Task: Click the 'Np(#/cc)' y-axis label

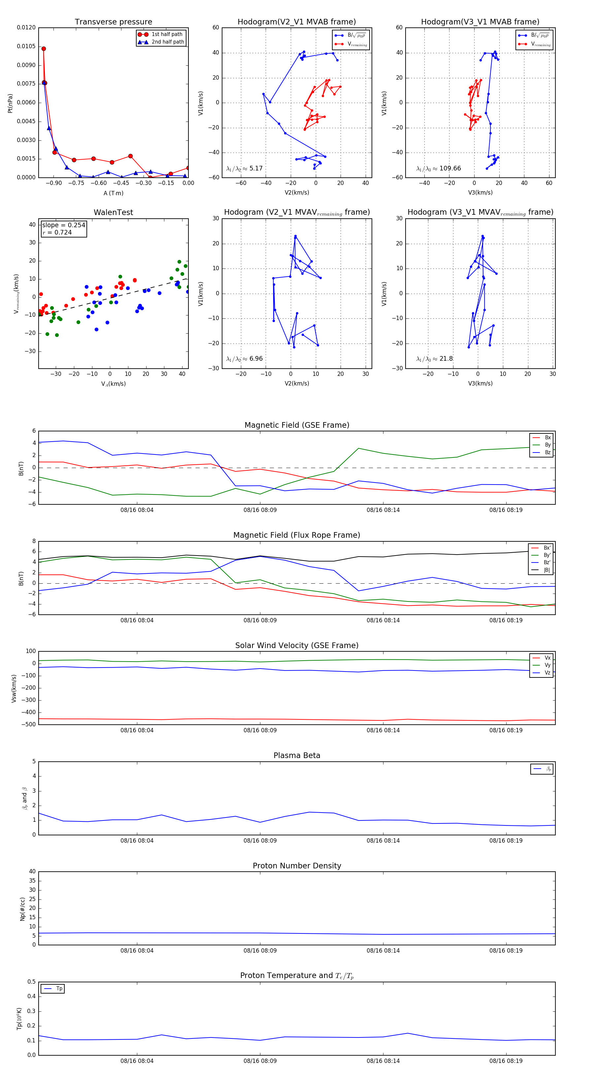Action: tap(22, 909)
